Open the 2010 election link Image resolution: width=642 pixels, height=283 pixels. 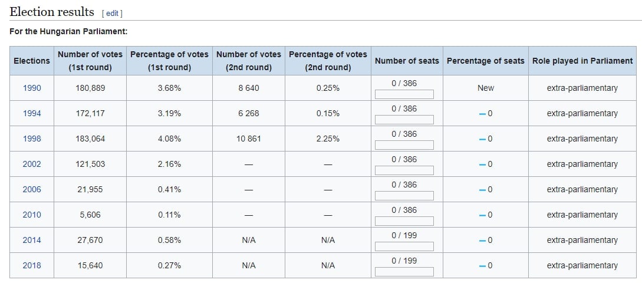32,215
